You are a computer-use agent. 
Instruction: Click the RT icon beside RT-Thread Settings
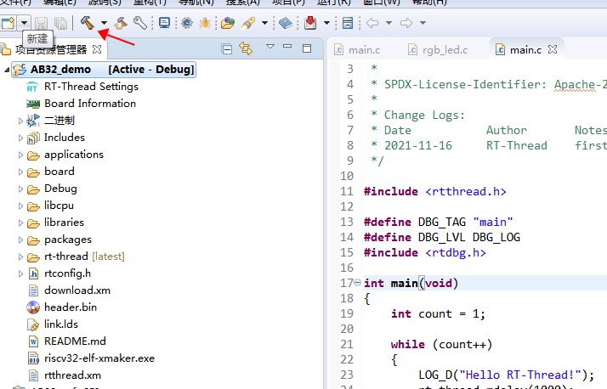tap(32, 87)
